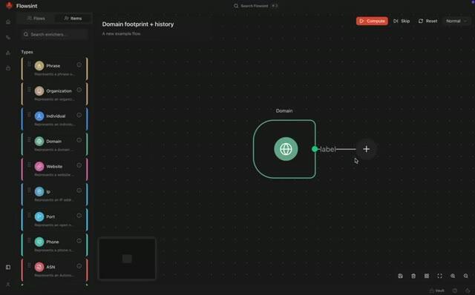Focus the Search enrichers field
Viewport: 475px width, 295px height.
54,34
